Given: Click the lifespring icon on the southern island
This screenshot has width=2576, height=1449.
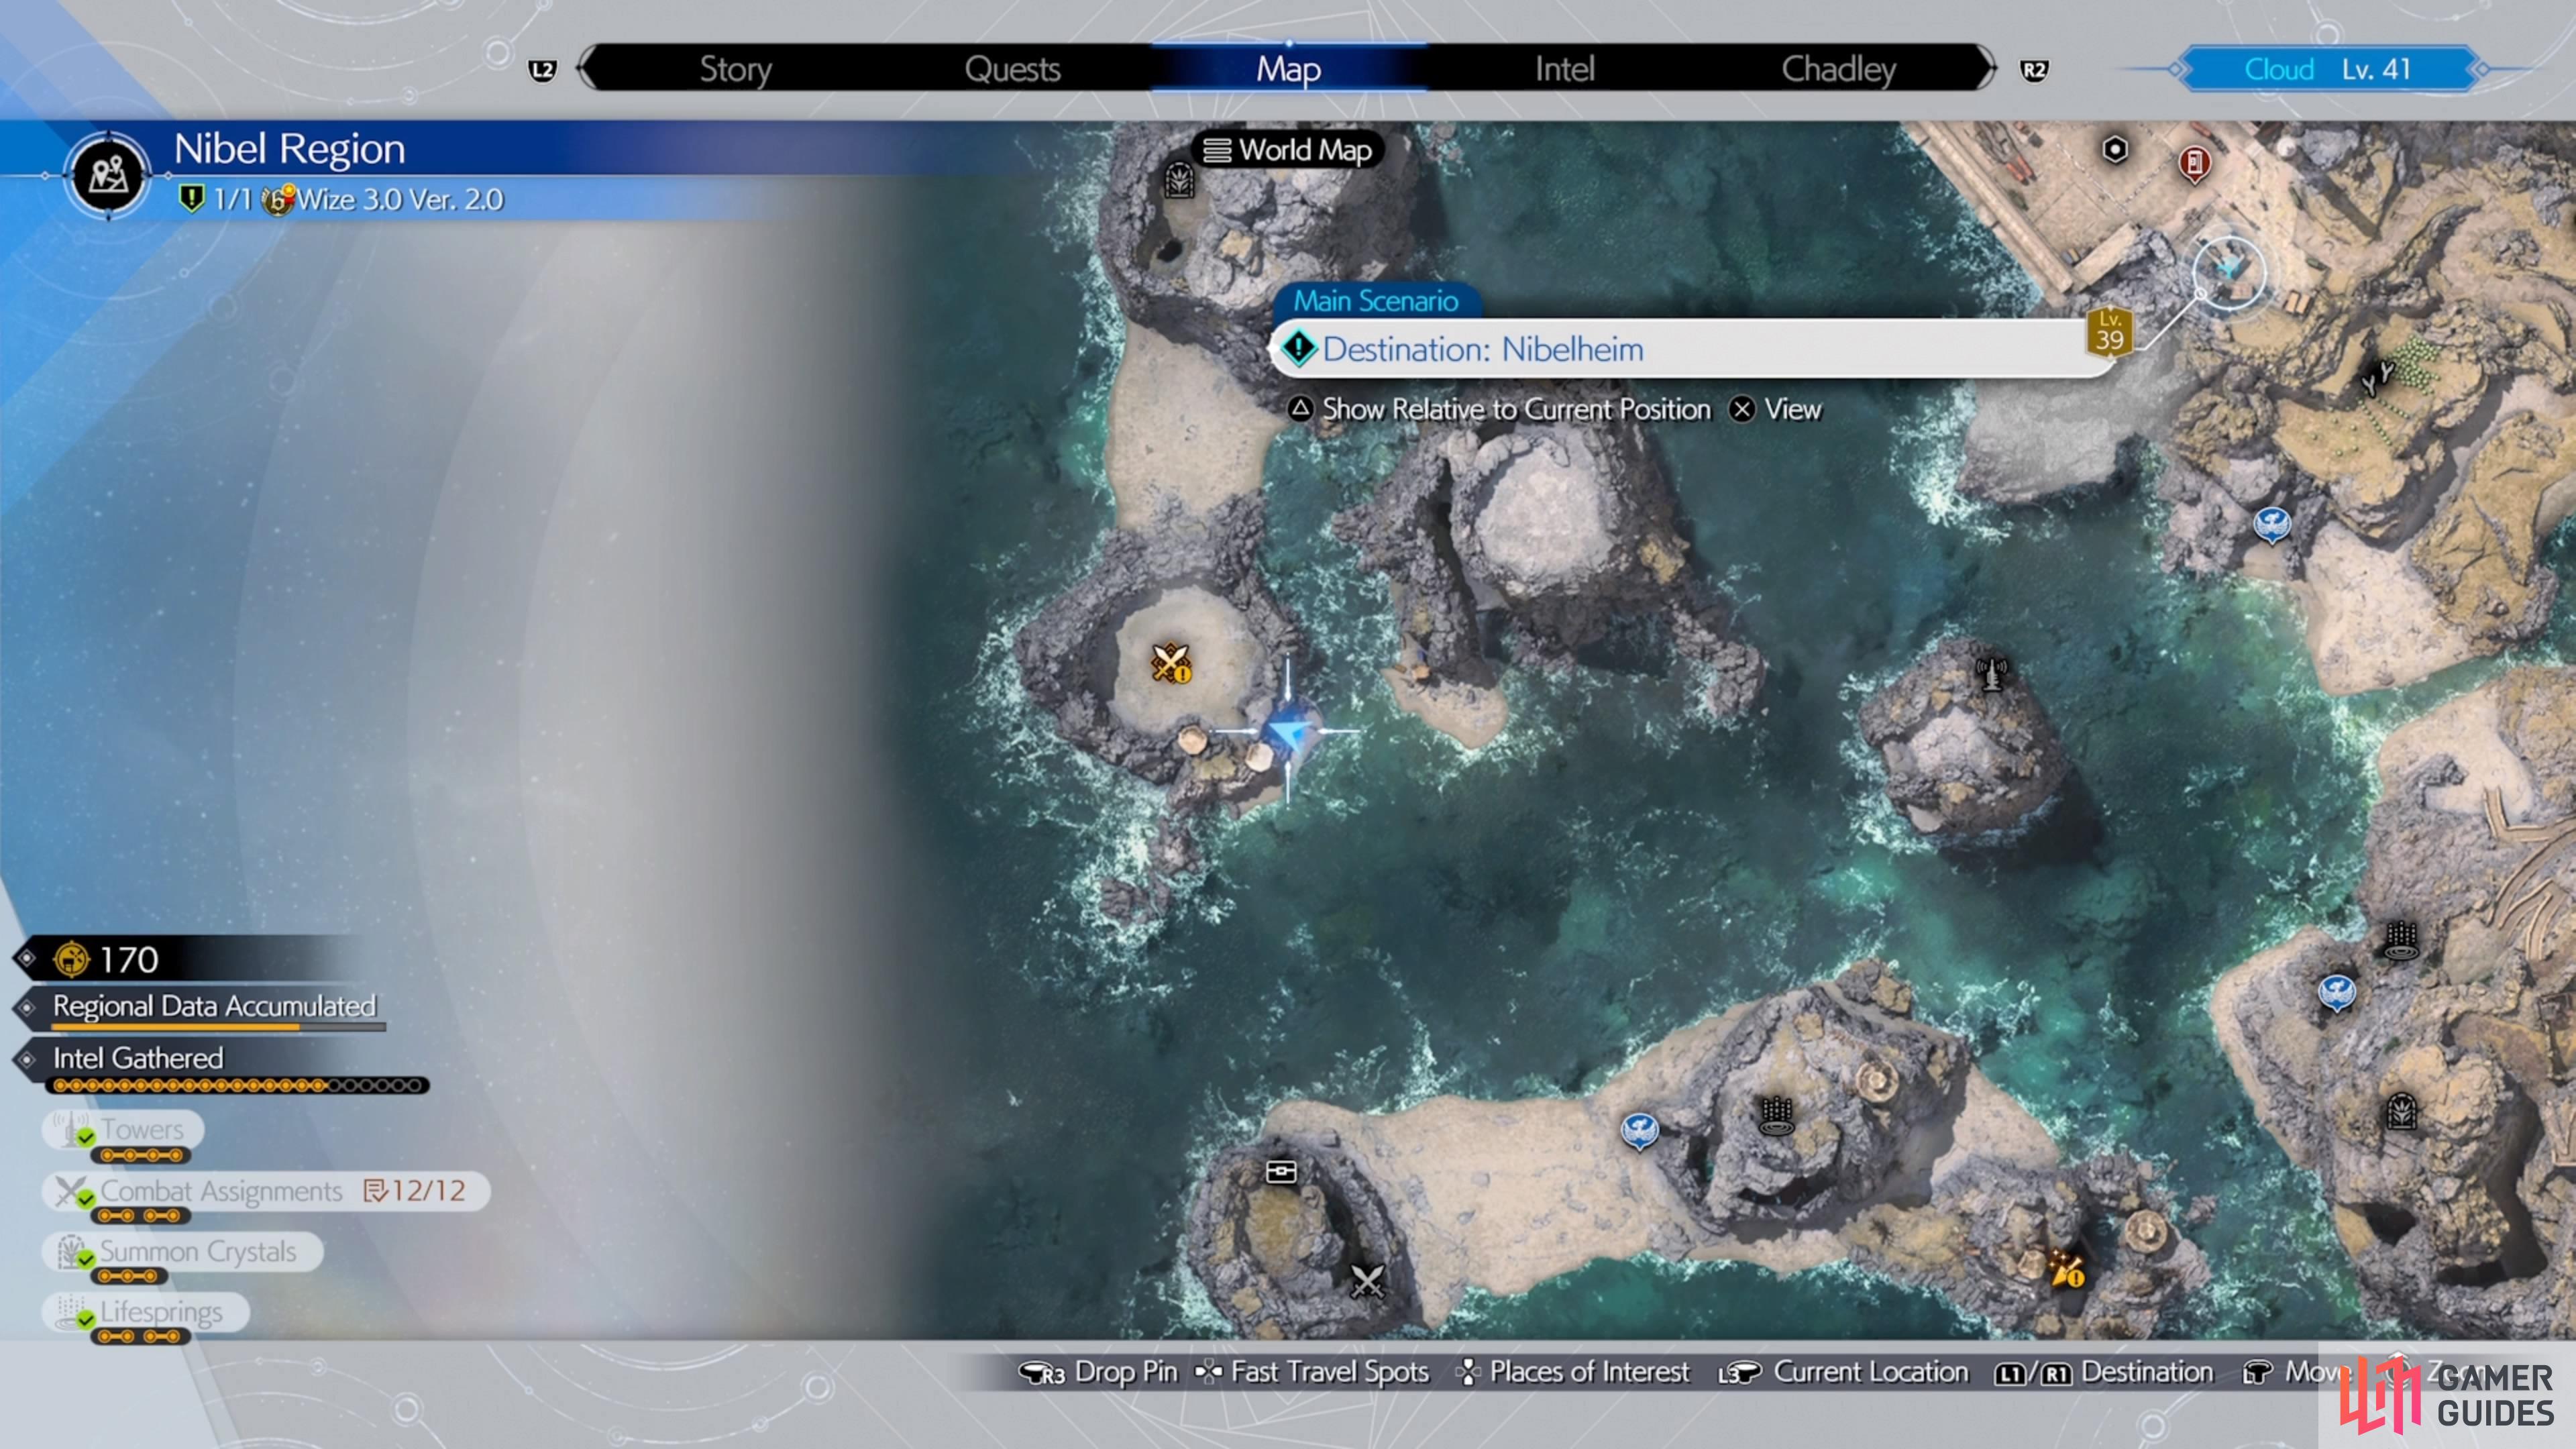Looking at the screenshot, I should coord(1776,1116).
